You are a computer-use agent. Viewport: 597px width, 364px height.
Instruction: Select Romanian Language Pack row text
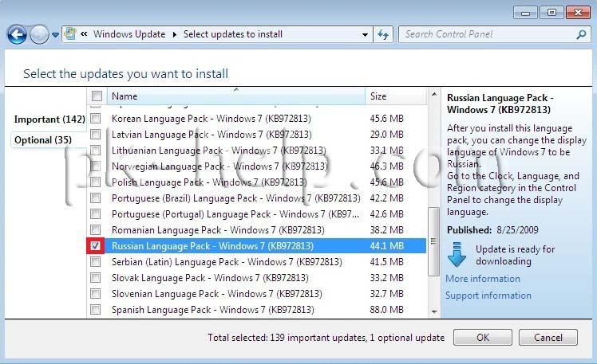coord(218,230)
